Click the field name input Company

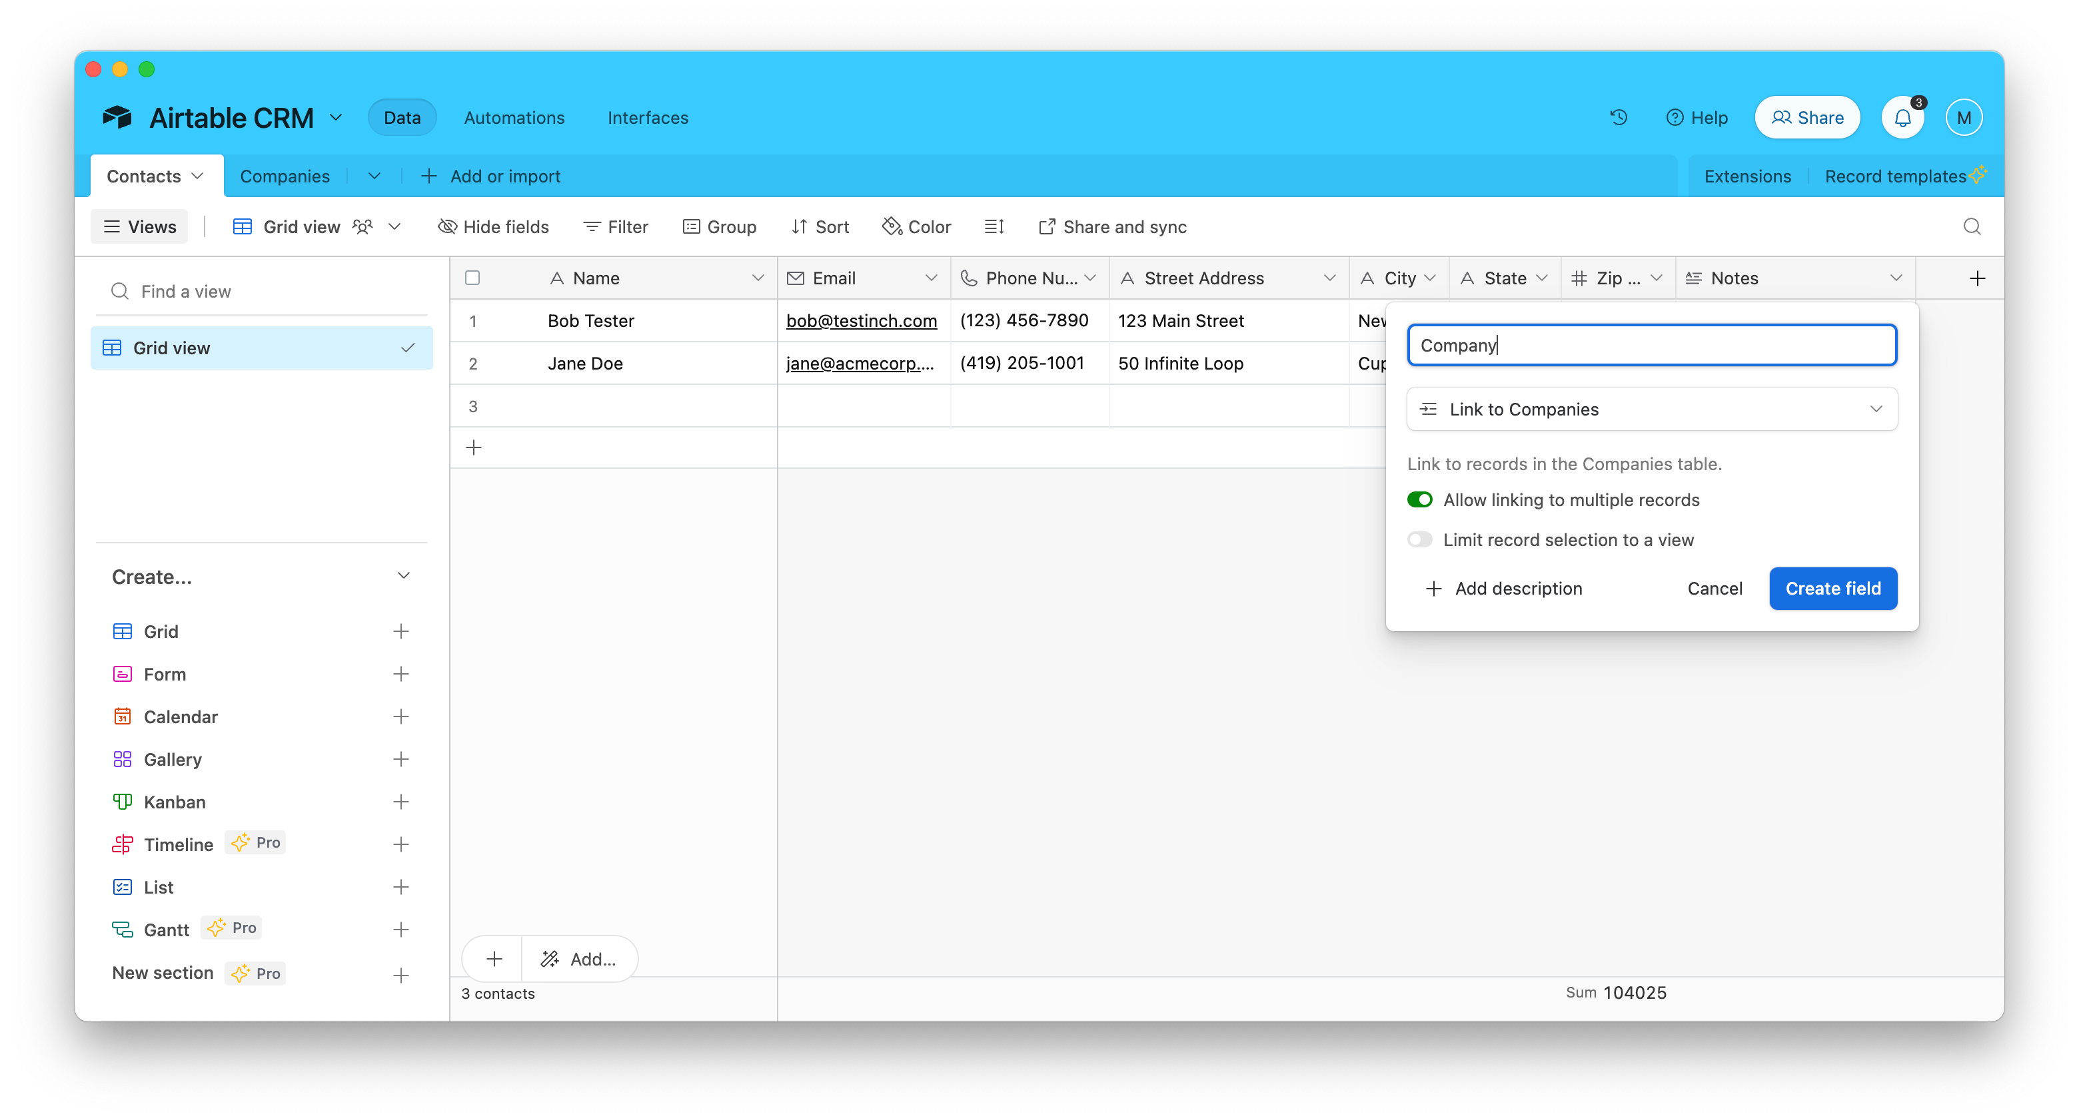click(1651, 345)
